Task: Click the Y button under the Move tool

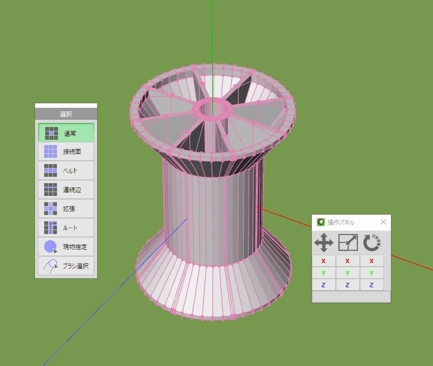Action: click(323, 273)
